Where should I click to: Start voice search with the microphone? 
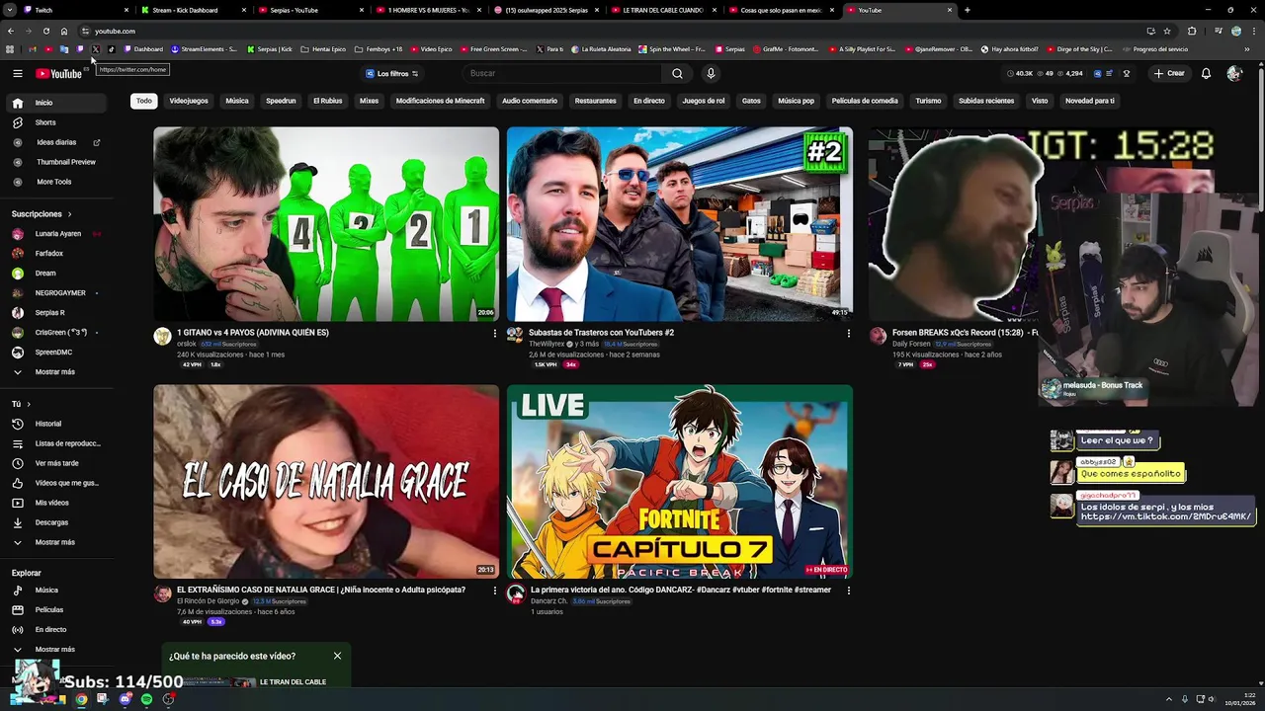(x=710, y=73)
